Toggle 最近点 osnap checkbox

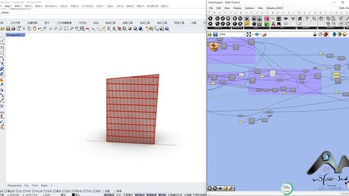click(5, 191)
